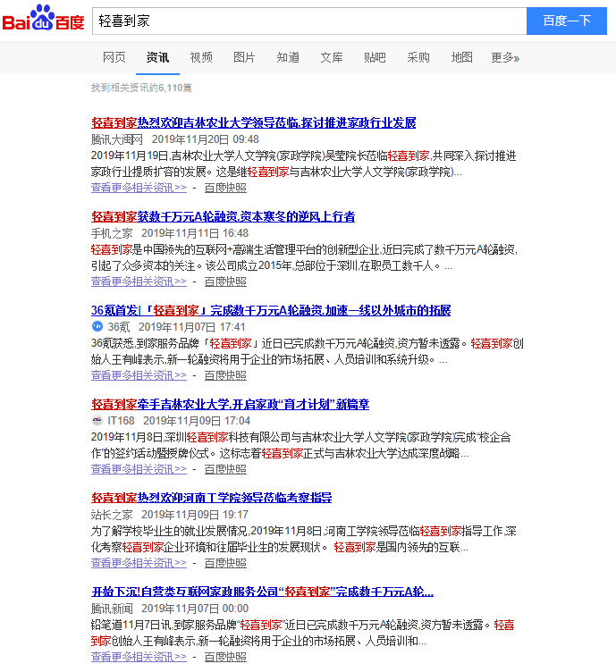
Task: Switch to the 网页 tab
Action: pos(114,57)
